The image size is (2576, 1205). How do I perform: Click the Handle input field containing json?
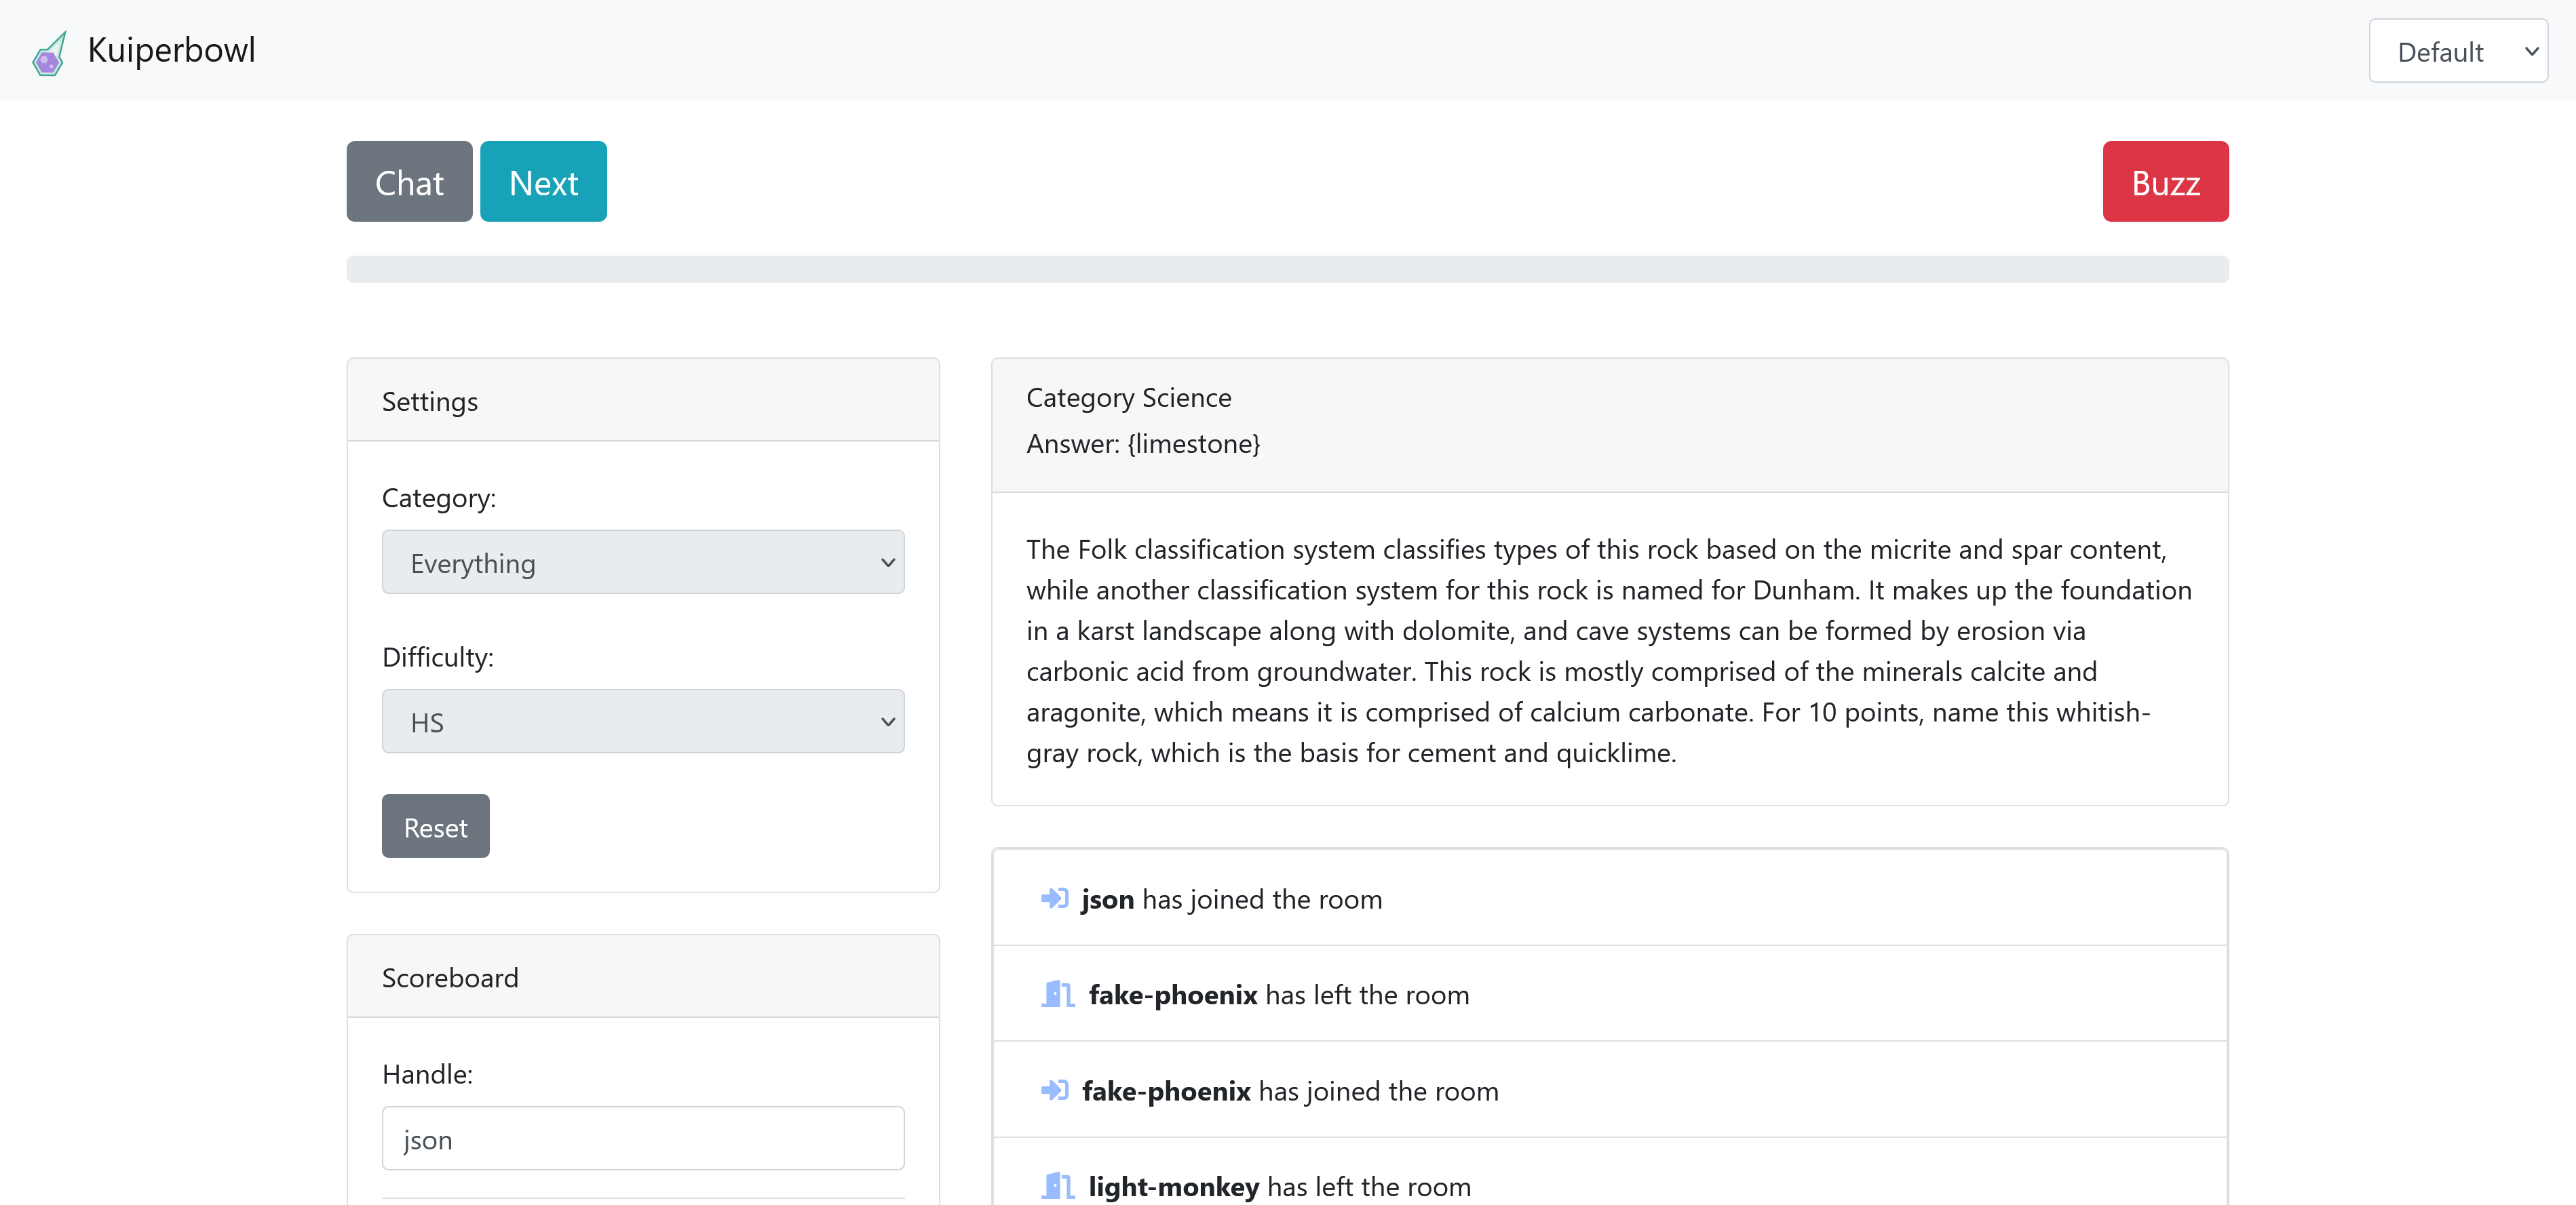point(642,1139)
